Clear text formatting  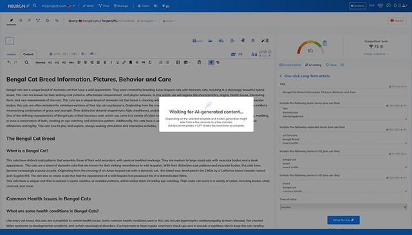(x=150, y=62)
